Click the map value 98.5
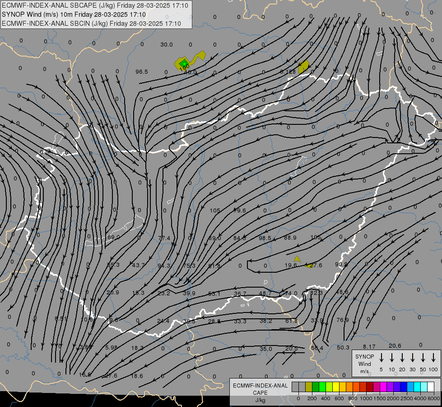Image resolution: width=442 pixels, height=407 pixels. click(x=265, y=238)
